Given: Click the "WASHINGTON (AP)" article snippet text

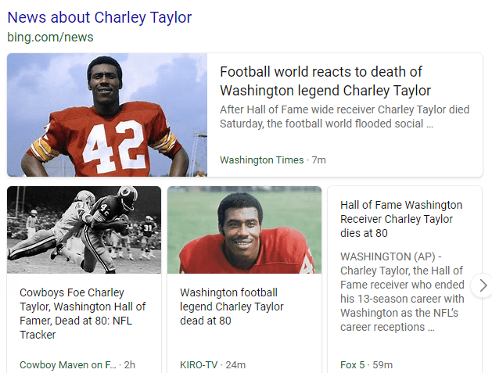Looking at the screenshot, I should click(x=402, y=292).
